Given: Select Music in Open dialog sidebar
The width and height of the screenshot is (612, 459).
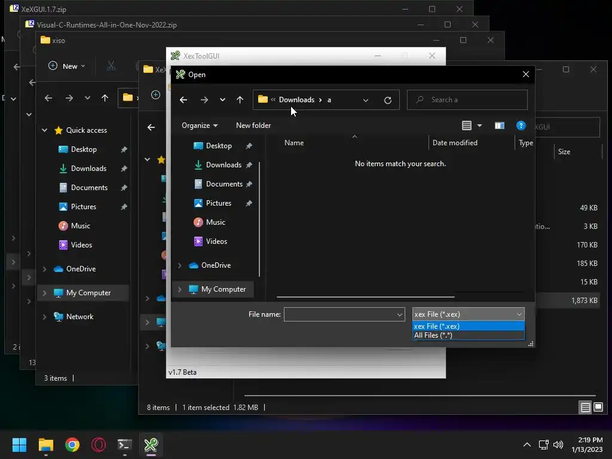Looking at the screenshot, I should [x=215, y=222].
